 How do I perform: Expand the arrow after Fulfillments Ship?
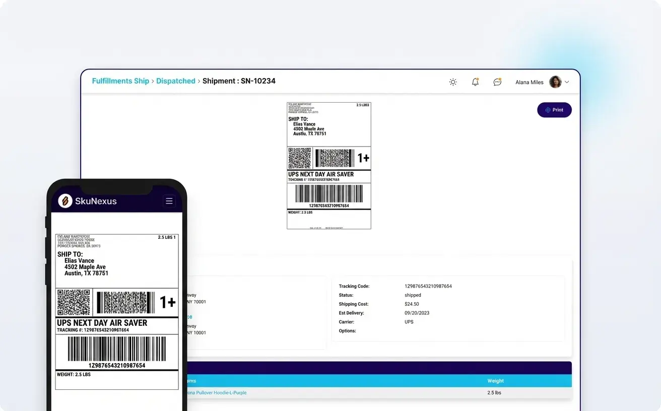[152, 81]
